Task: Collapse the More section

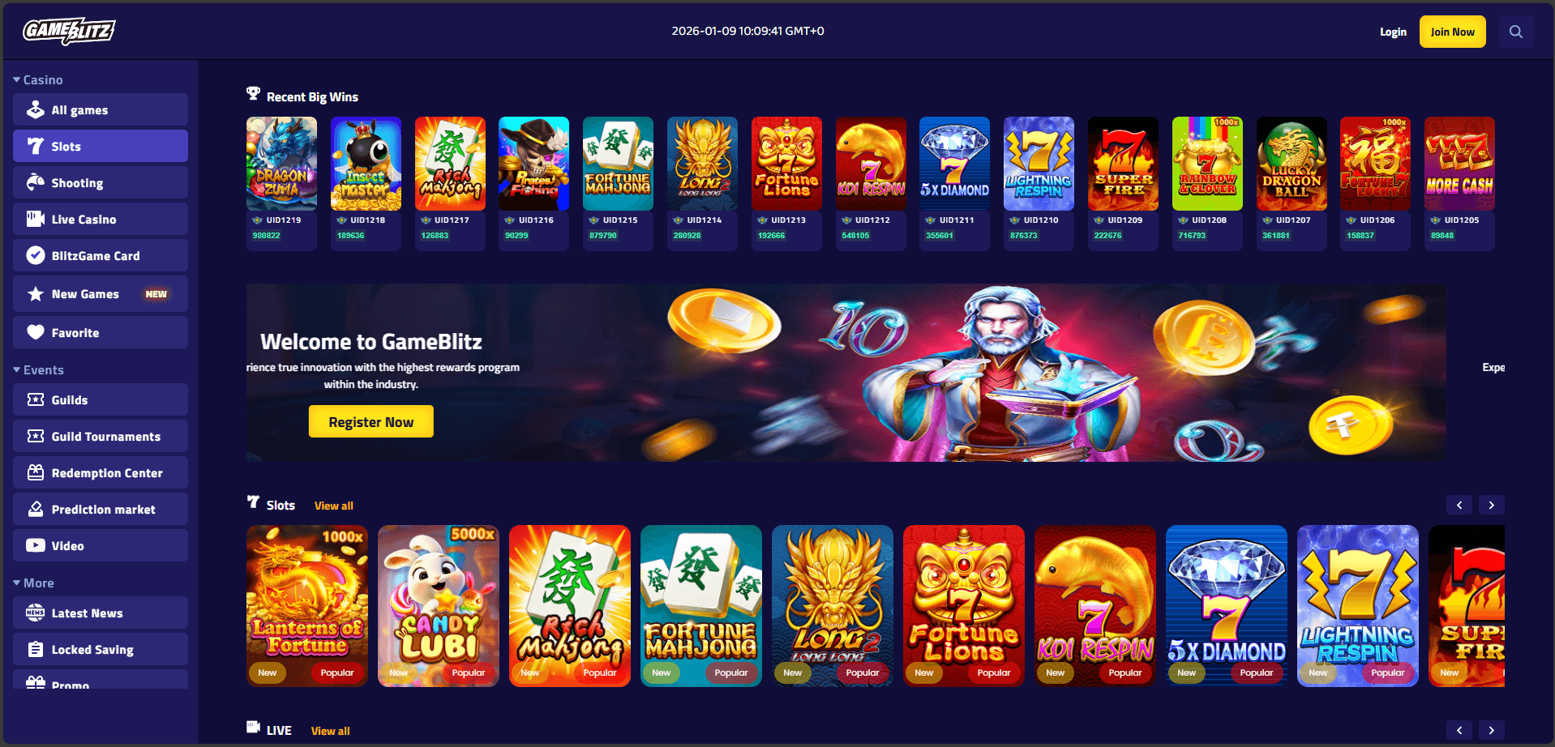Action: tap(33, 583)
